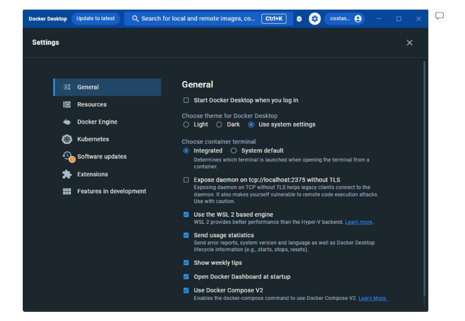Open Features in development section
This screenshot has height=321, width=465.
click(107, 191)
